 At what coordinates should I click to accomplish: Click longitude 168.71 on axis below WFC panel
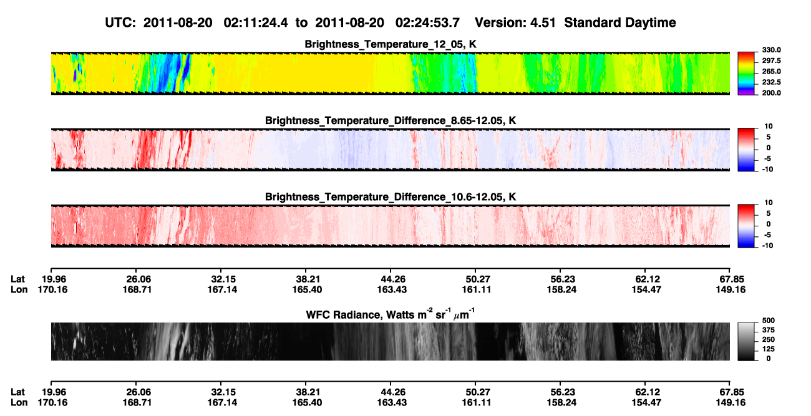coord(138,404)
